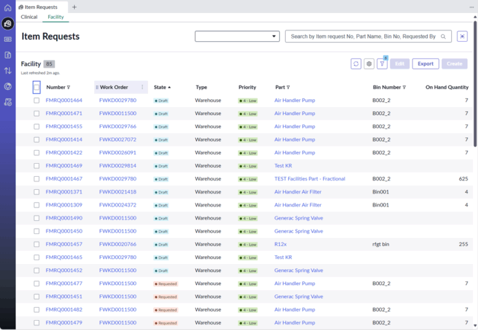
Task: Click the Home icon in the sidebar
Action: click(7, 7)
